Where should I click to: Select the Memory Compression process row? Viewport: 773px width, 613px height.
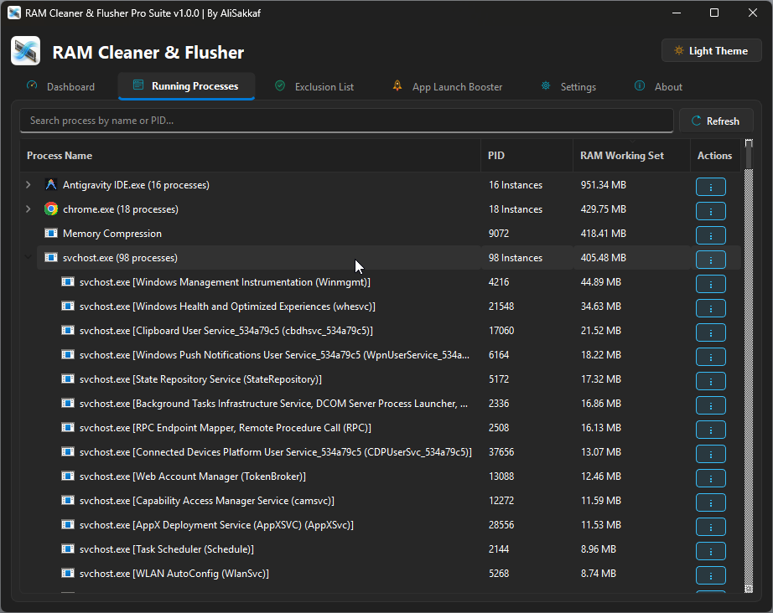click(x=380, y=234)
